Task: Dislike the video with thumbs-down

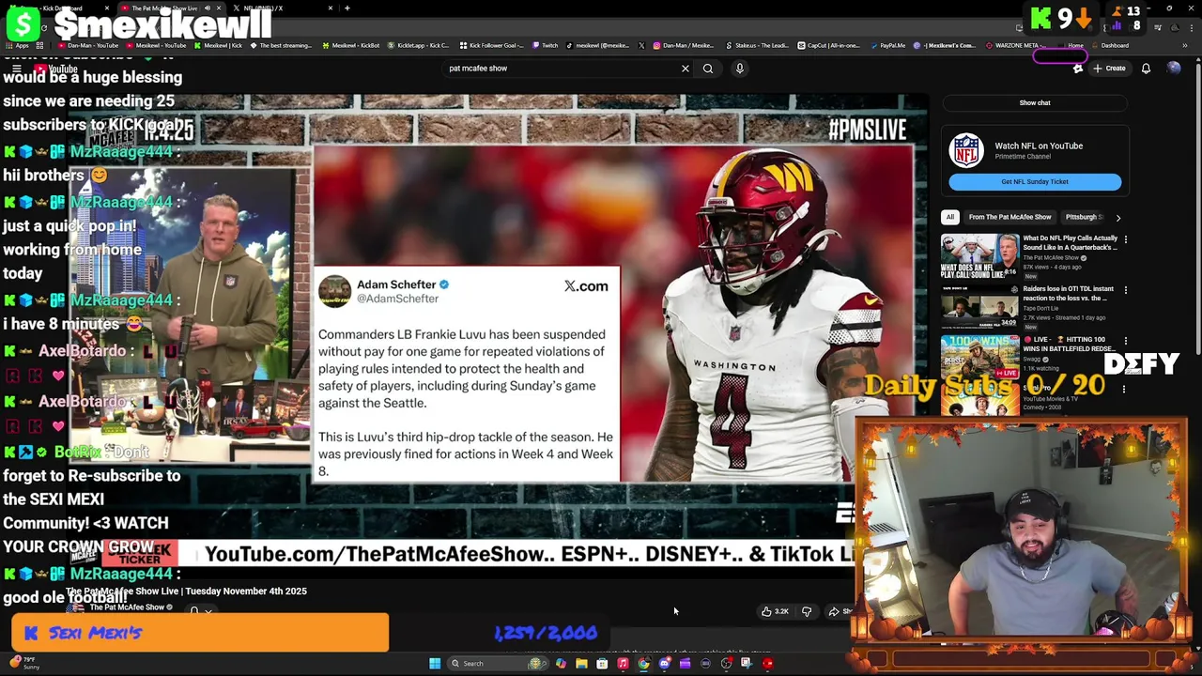Action: click(x=807, y=611)
